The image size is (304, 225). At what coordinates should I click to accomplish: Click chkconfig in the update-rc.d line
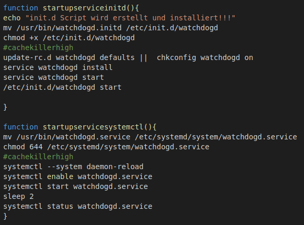pos(176,57)
